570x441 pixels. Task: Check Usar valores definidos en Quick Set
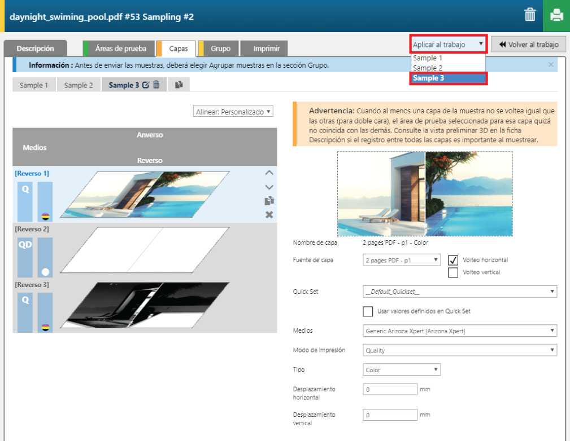point(368,311)
